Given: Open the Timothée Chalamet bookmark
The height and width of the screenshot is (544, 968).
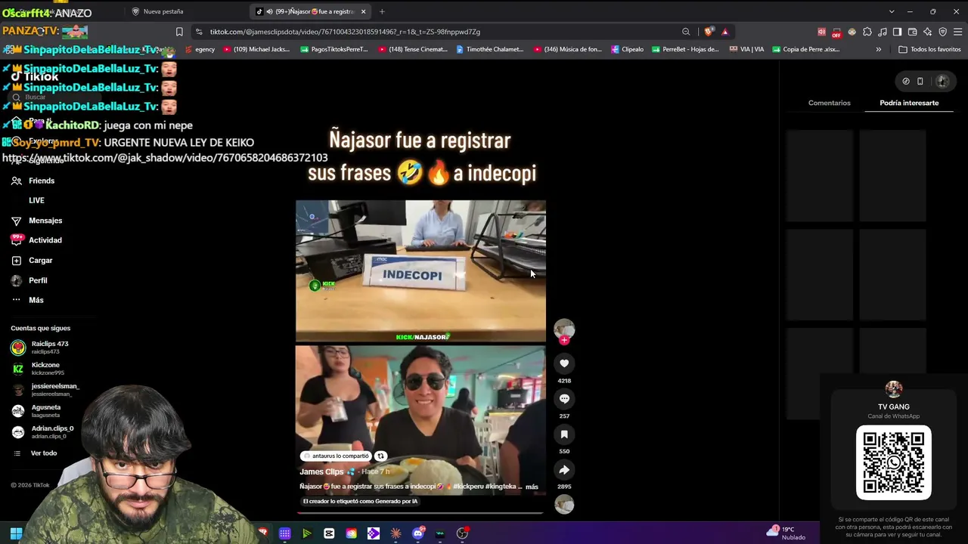Looking at the screenshot, I should (489, 49).
